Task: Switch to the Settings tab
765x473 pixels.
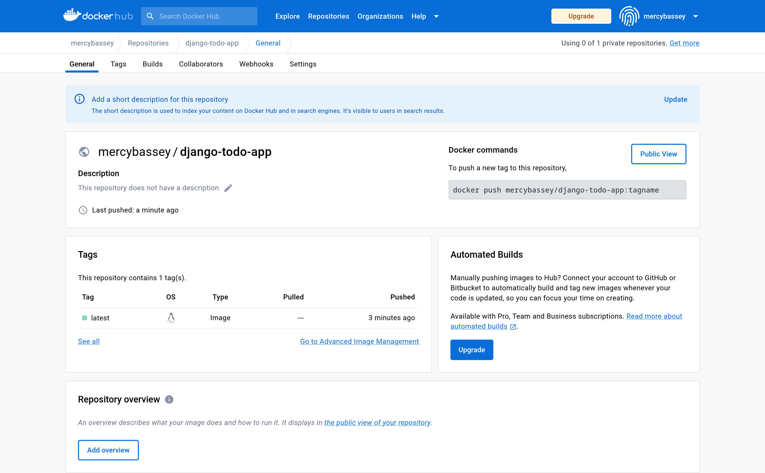Action: (x=303, y=64)
